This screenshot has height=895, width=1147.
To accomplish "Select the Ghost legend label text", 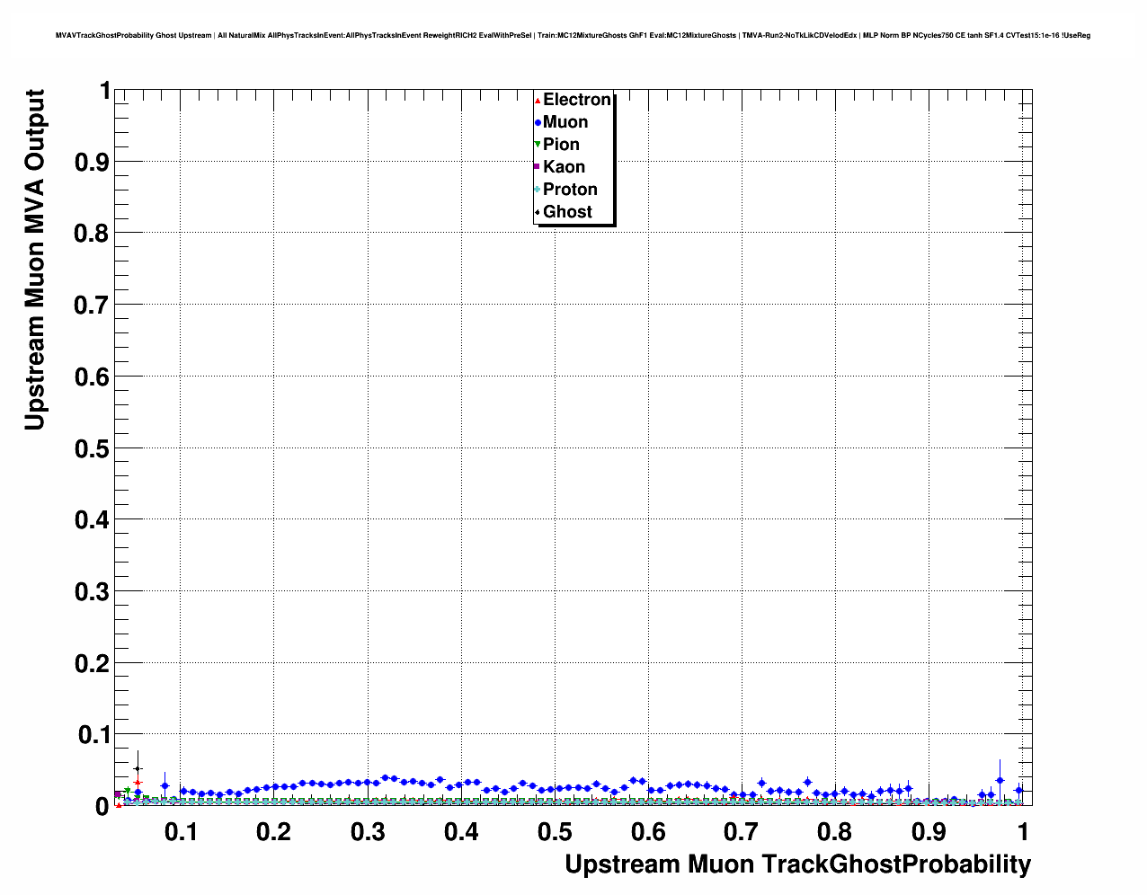I will (x=567, y=212).
